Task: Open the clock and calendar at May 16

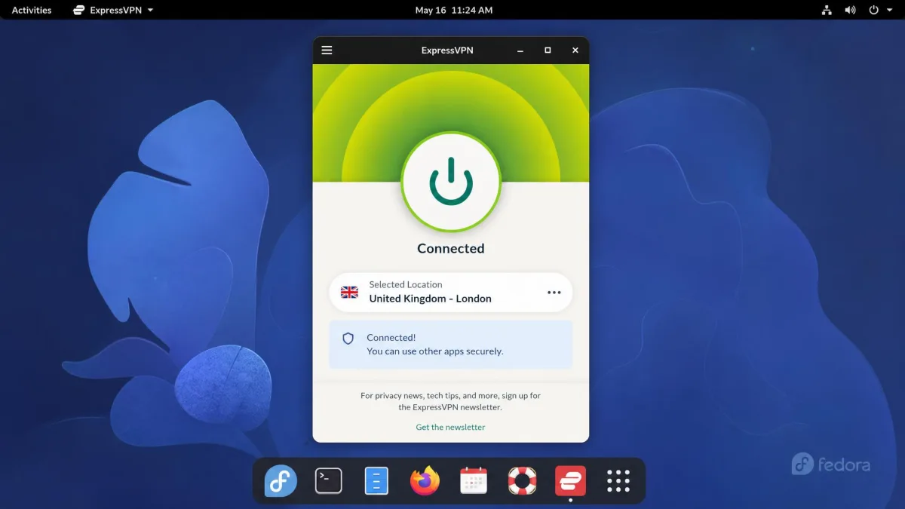Action: click(454, 10)
